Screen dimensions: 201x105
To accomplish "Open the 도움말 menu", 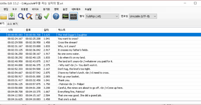I will (x=88, y=9).
